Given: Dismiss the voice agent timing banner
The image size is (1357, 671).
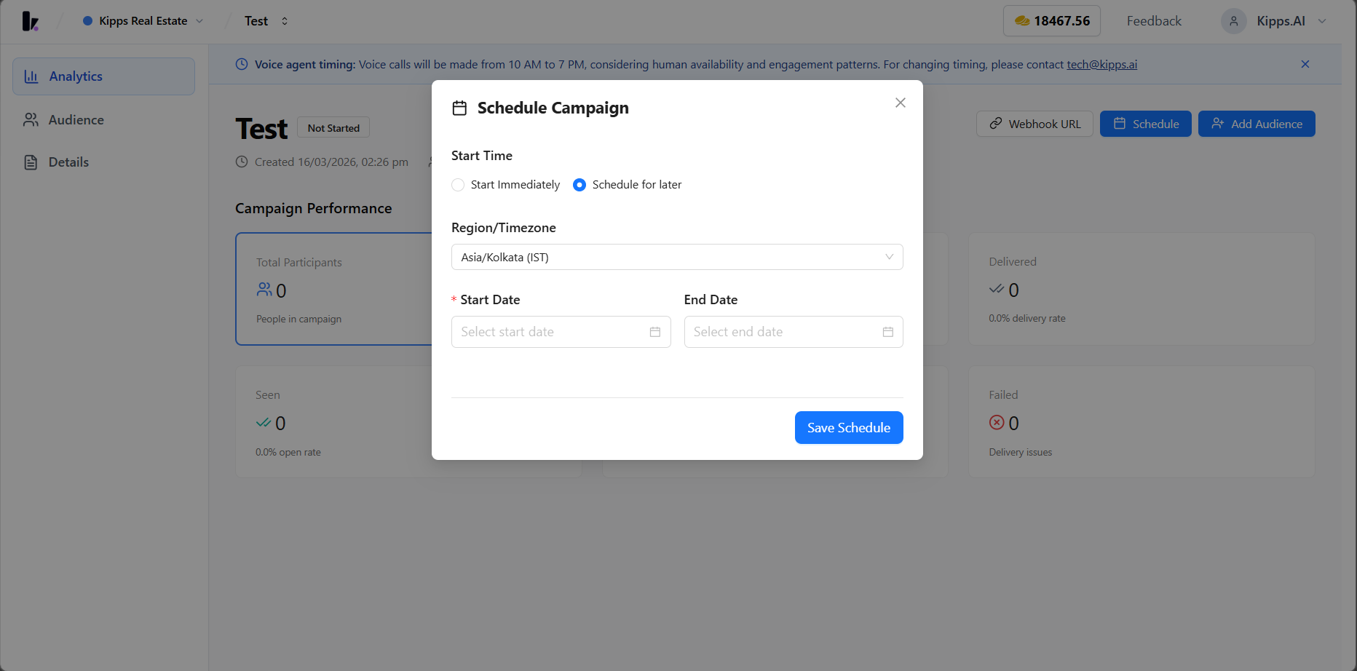Looking at the screenshot, I should (x=1305, y=64).
